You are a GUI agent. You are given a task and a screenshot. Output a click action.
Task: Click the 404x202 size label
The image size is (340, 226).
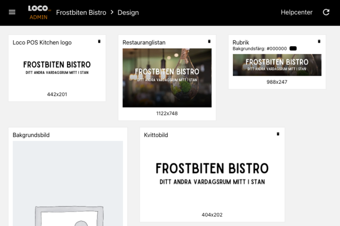click(212, 215)
